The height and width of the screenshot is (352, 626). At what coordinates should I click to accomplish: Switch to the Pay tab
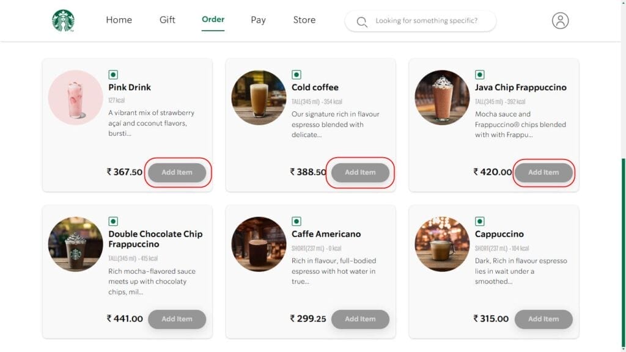click(258, 20)
